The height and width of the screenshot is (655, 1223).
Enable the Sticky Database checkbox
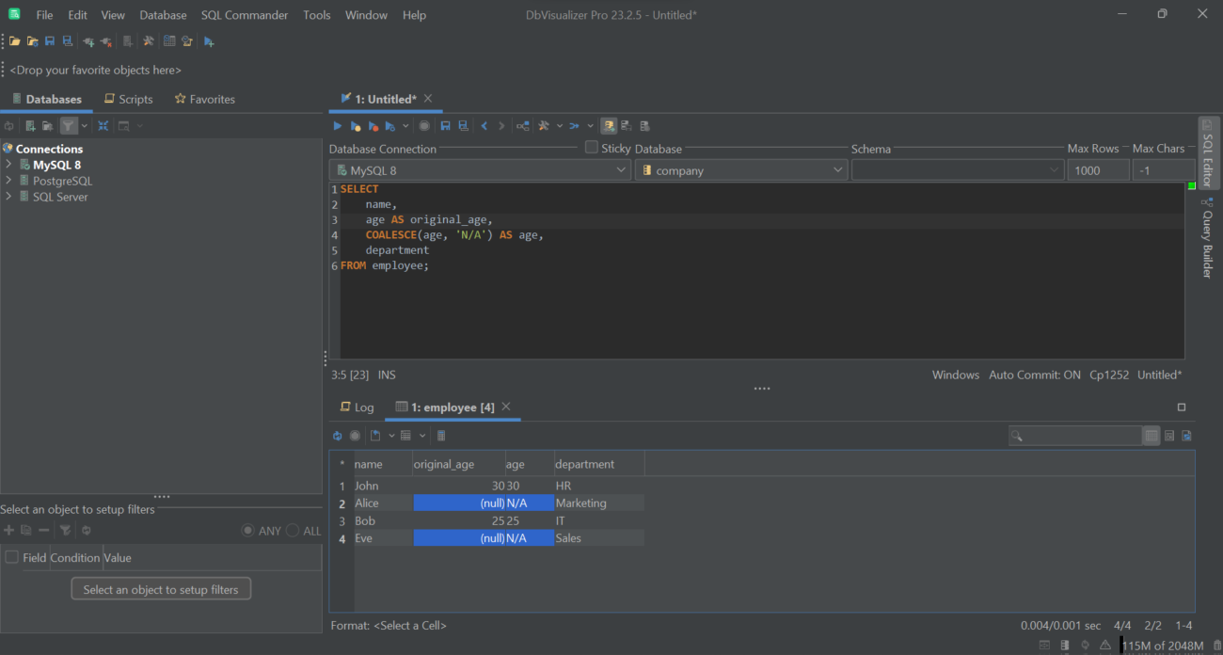pos(591,147)
